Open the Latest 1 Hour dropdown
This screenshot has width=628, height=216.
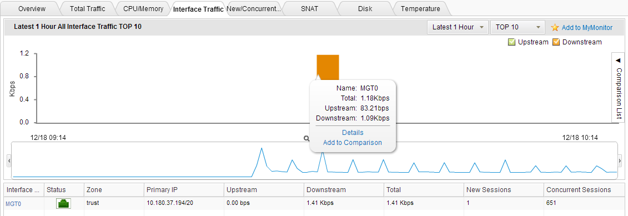(x=458, y=27)
